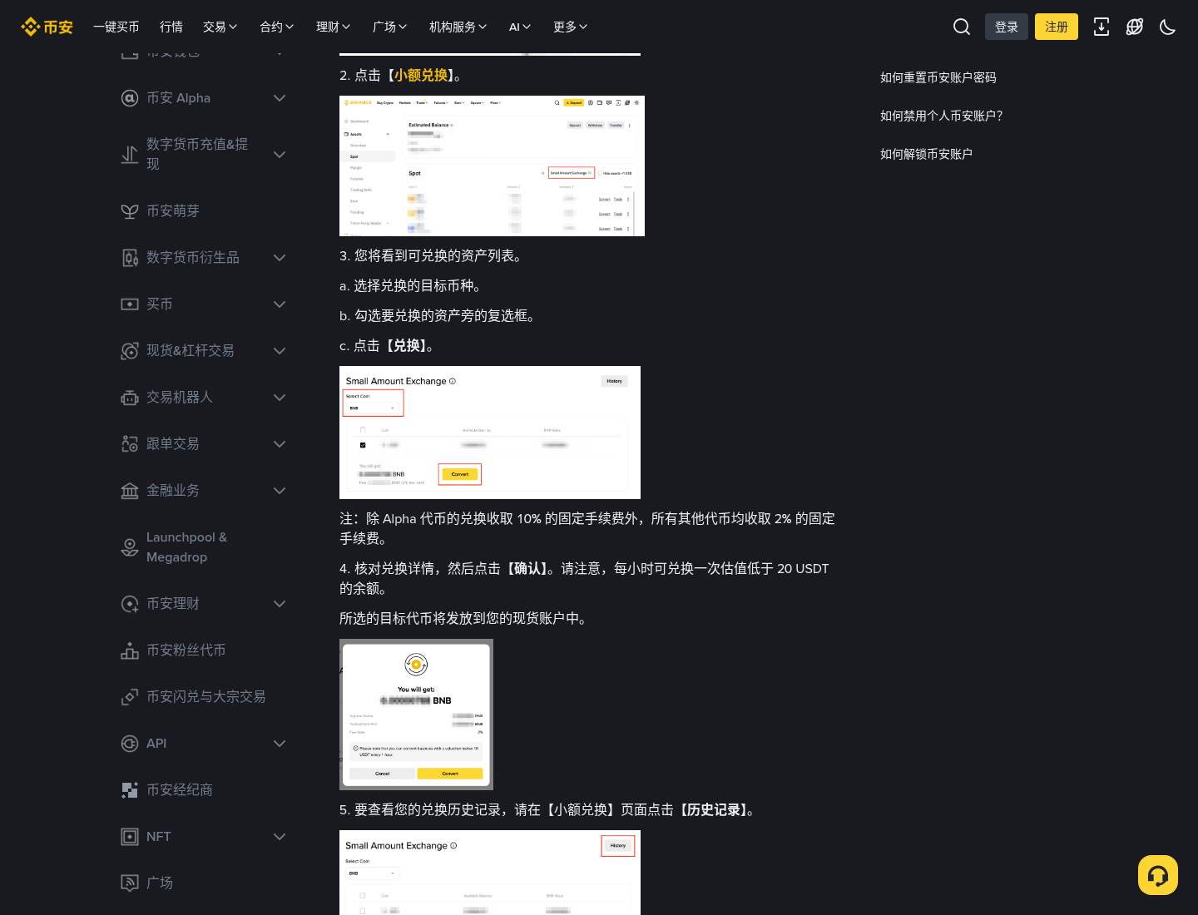The image size is (1198, 915).
Task: Open the 一键买币 menu item
Action: pyautogui.click(x=116, y=27)
